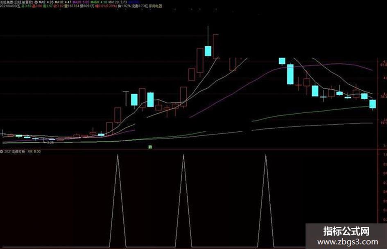Click the 3.25 low price annotation

50,142
